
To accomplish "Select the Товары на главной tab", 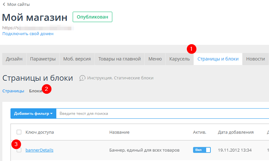I will click(x=120, y=59).
